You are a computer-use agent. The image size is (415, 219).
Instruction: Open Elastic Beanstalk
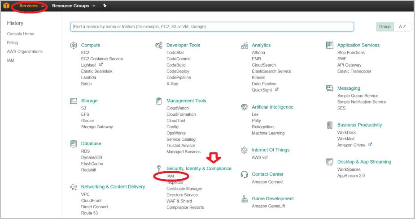pyautogui.click(x=97, y=71)
